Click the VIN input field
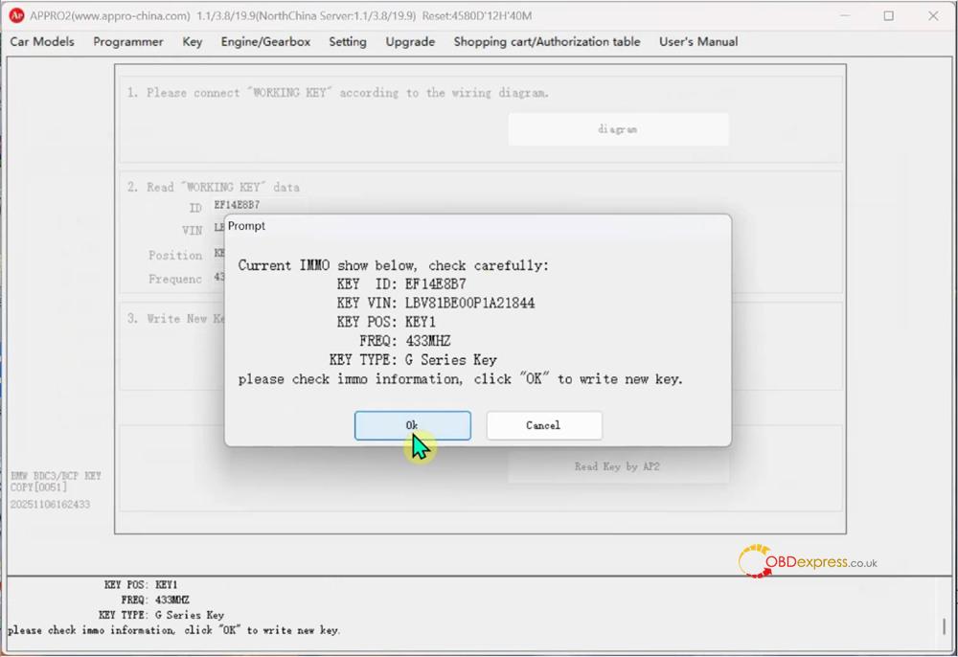This screenshot has height=657, width=958. tap(218, 230)
